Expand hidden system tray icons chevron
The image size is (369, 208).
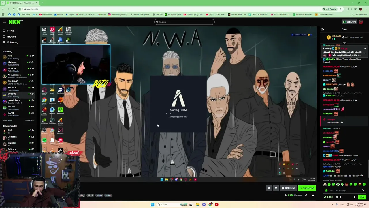point(332,205)
